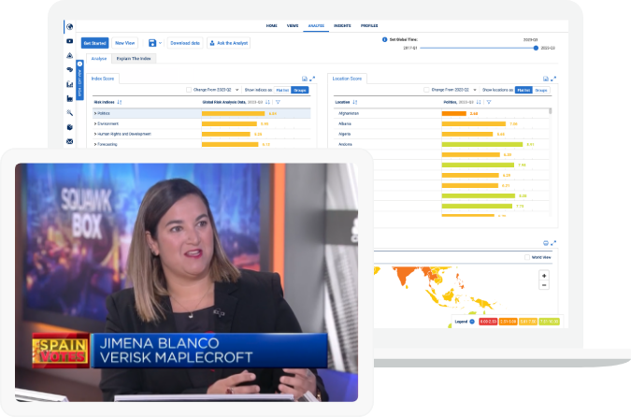Toggle the Legend collapse button
Image resolution: width=631 pixels, height=417 pixels.
point(472,322)
